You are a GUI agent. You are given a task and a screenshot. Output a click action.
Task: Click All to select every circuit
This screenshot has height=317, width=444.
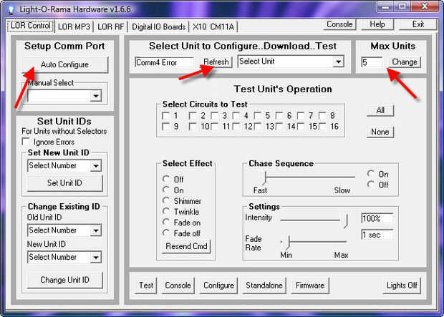tap(380, 110)
